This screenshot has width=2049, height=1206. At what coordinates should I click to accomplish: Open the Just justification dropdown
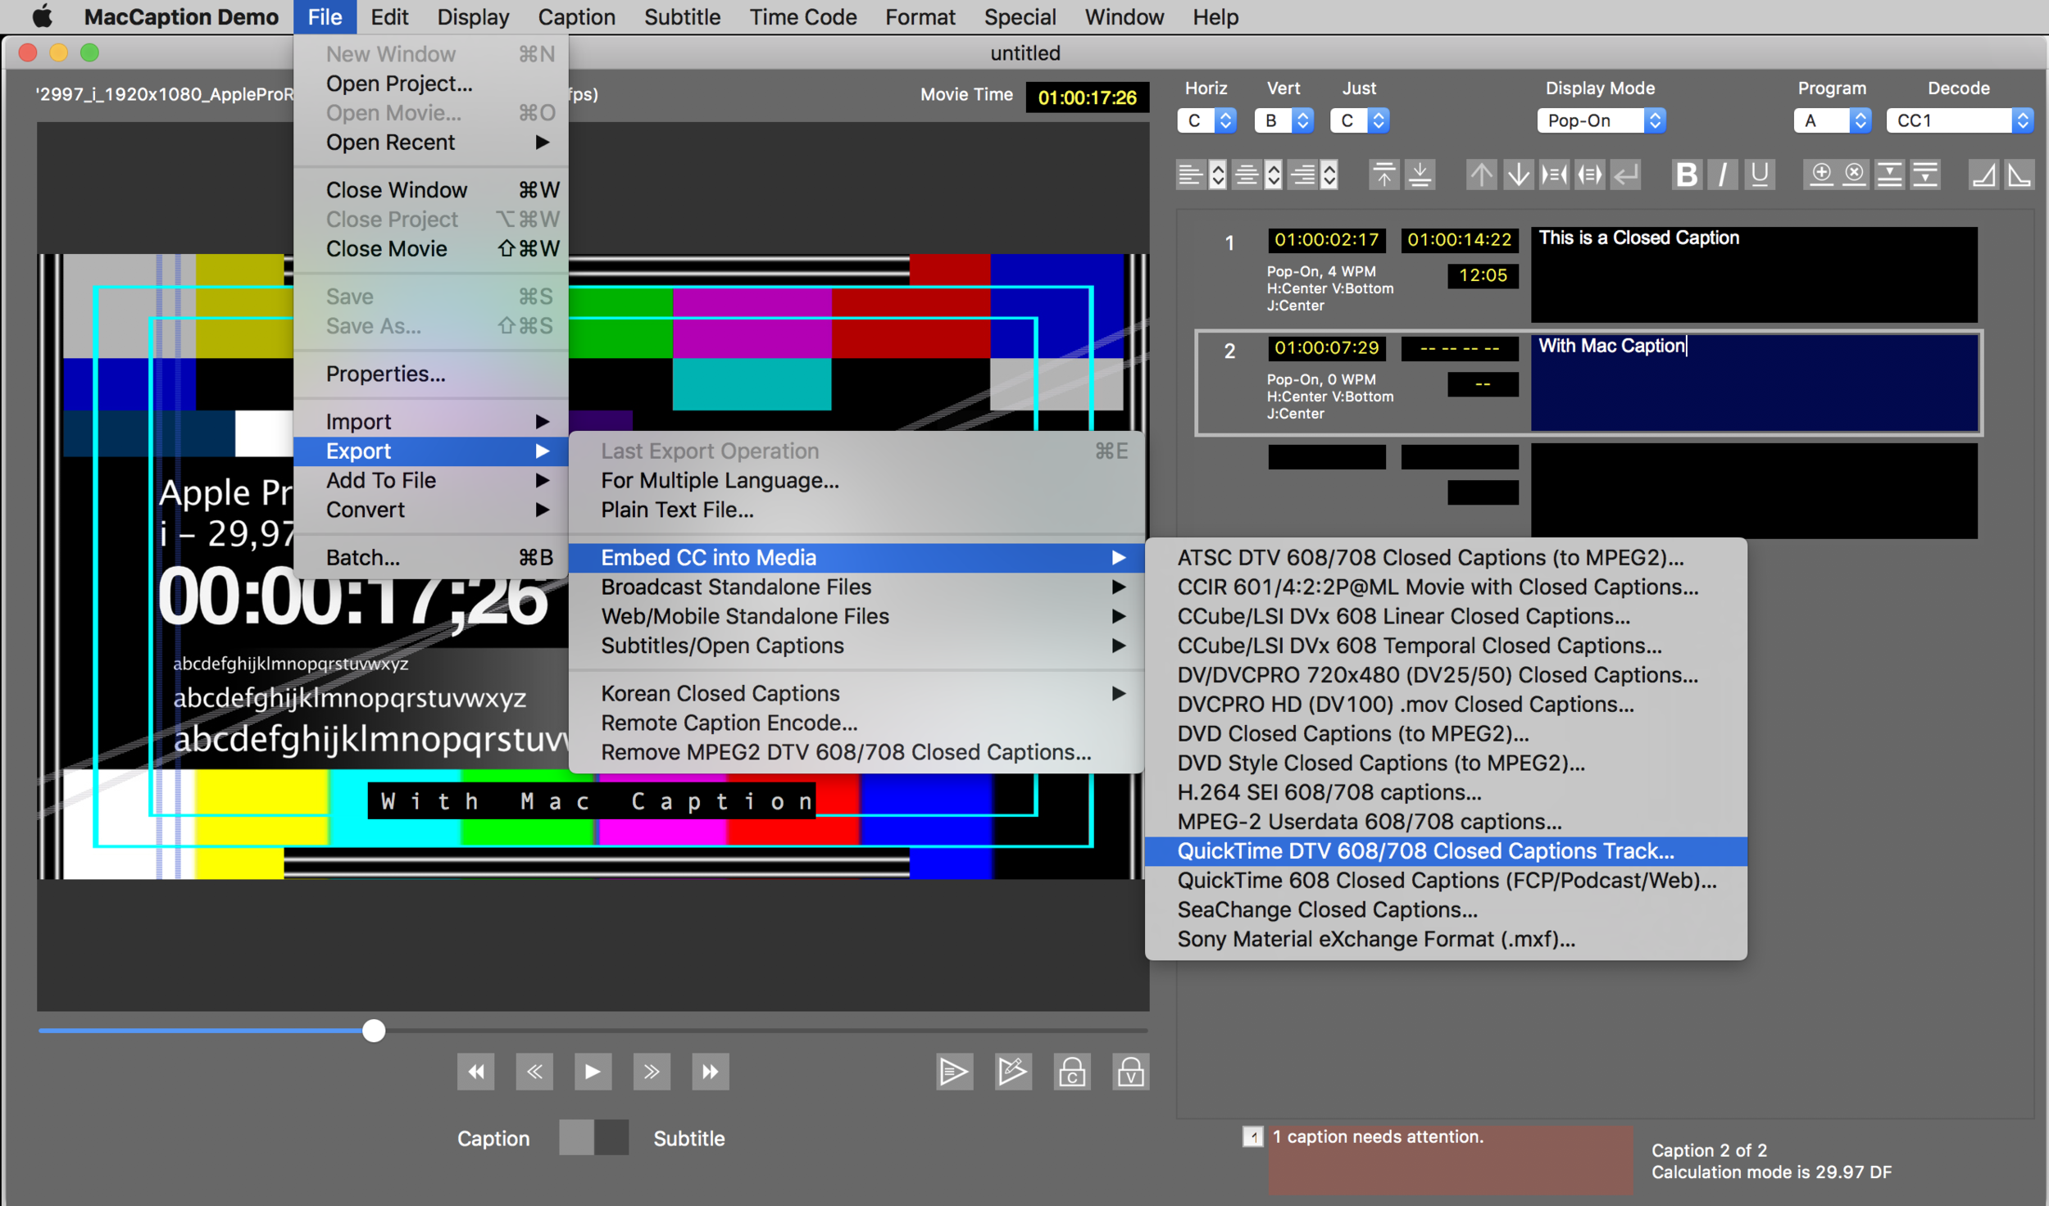1360,120
